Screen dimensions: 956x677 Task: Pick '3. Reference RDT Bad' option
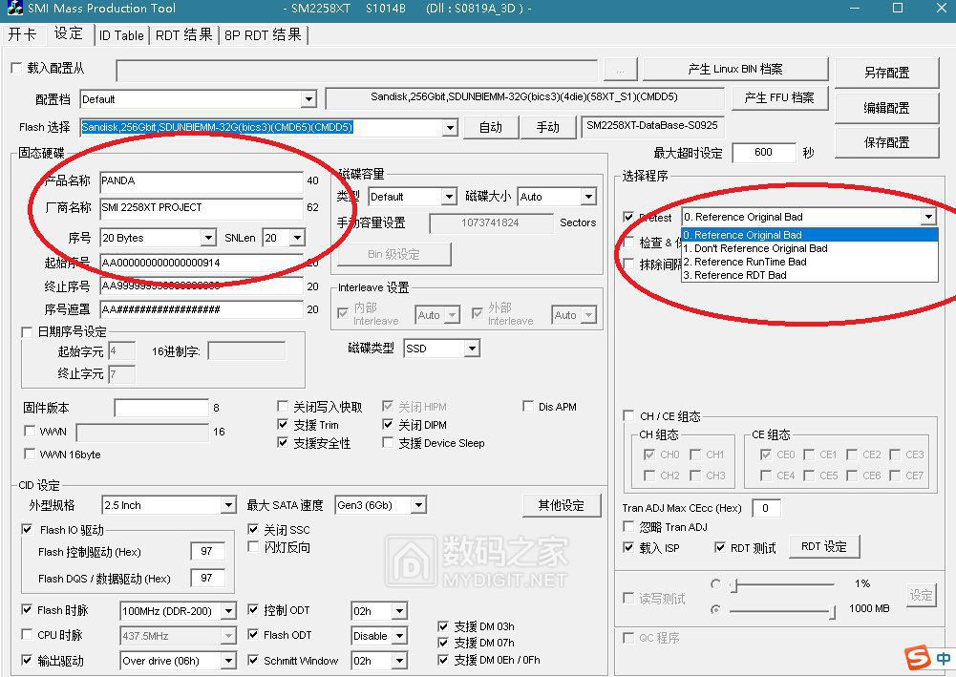(x=809, y=275)
